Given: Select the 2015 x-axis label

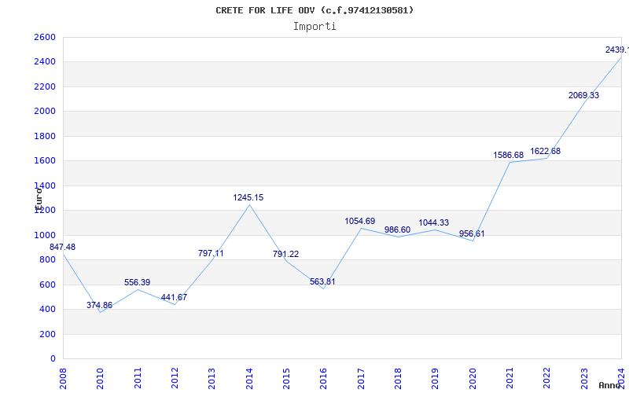Looking at the screenshot, I should tap(286, 379).
